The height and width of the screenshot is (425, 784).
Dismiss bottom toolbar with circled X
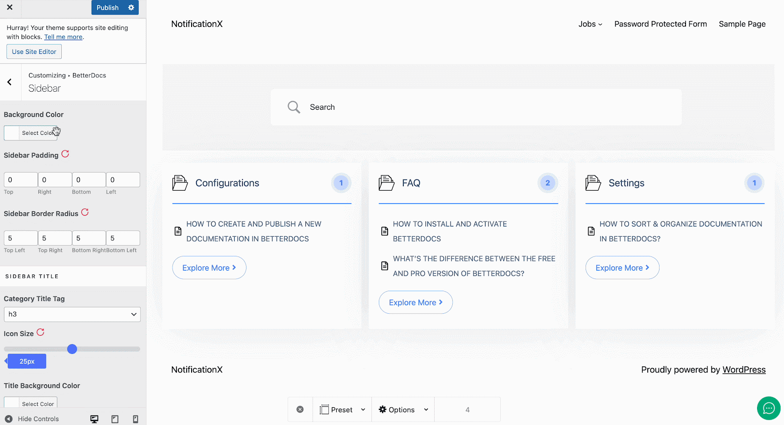coord(300,409)
